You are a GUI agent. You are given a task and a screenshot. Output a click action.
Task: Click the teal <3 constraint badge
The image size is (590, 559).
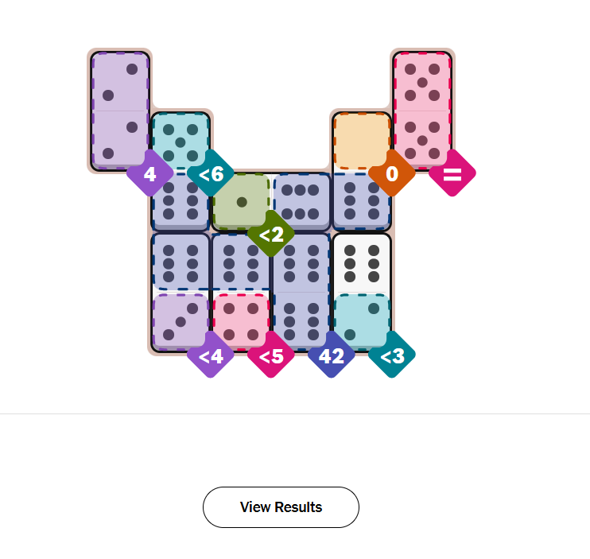pos(391,355)
